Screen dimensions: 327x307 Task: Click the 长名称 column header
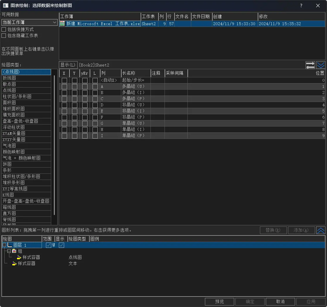(136, 73)
